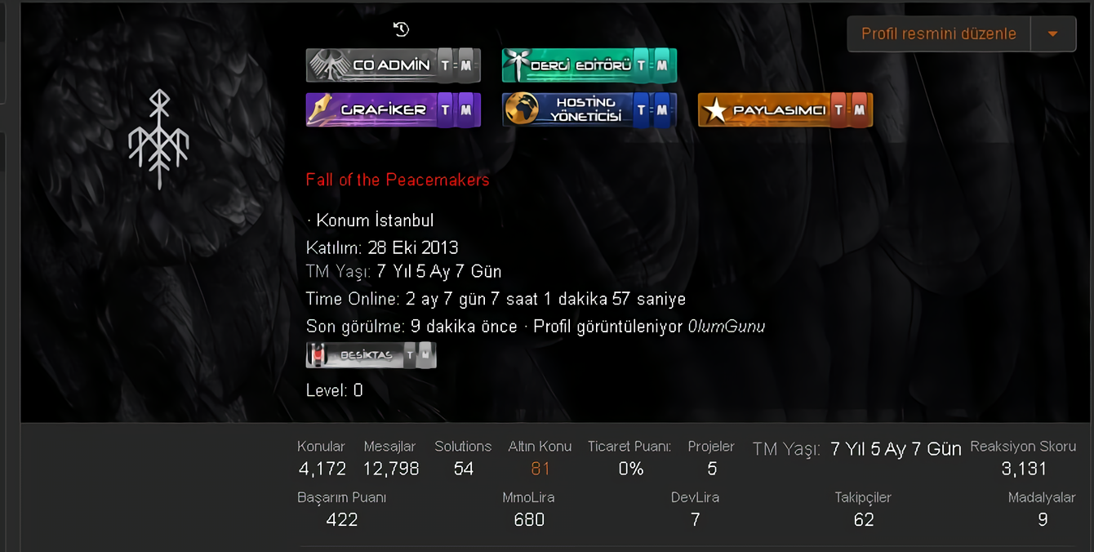1094x552 pixels.
Task: Open the dropdown arrow beside Profil resmini düzenle
Action: point(1053,34)
